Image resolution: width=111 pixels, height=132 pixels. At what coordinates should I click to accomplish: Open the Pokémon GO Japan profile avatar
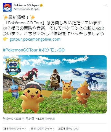7,7
